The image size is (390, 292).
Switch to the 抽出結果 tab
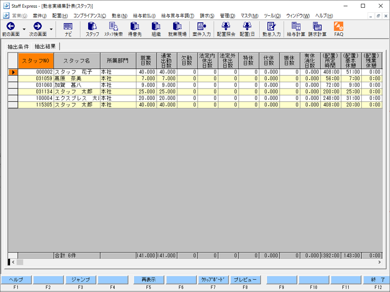click(45, 46)
